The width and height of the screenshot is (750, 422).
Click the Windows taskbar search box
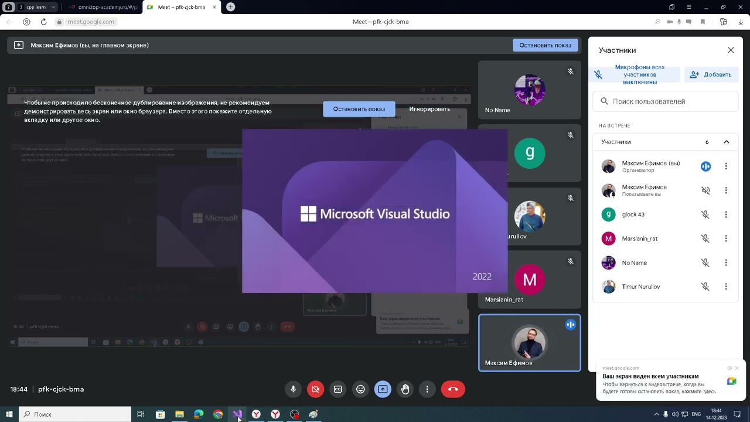75,414
